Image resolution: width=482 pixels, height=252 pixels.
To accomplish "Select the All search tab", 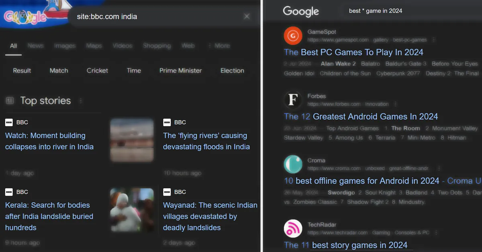I will click(x=13, y=46).
